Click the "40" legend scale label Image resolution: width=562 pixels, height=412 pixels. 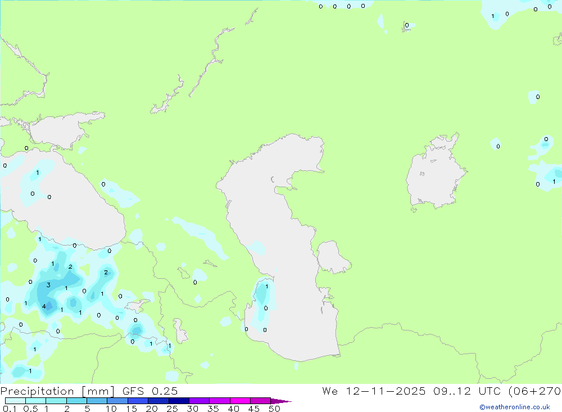coord(233,409)
